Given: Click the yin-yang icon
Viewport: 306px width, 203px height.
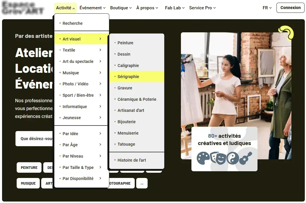Looking at the screenshot, I should (x=233, y=158).
